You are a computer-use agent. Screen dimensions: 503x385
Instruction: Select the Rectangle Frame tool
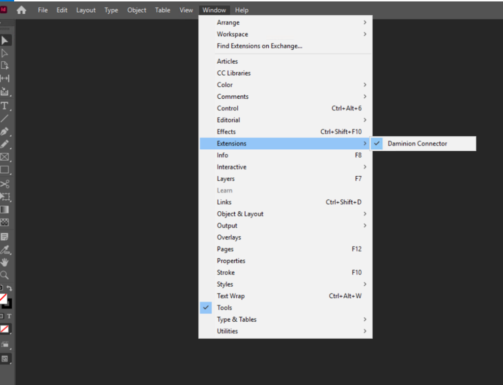click(4, 157)
